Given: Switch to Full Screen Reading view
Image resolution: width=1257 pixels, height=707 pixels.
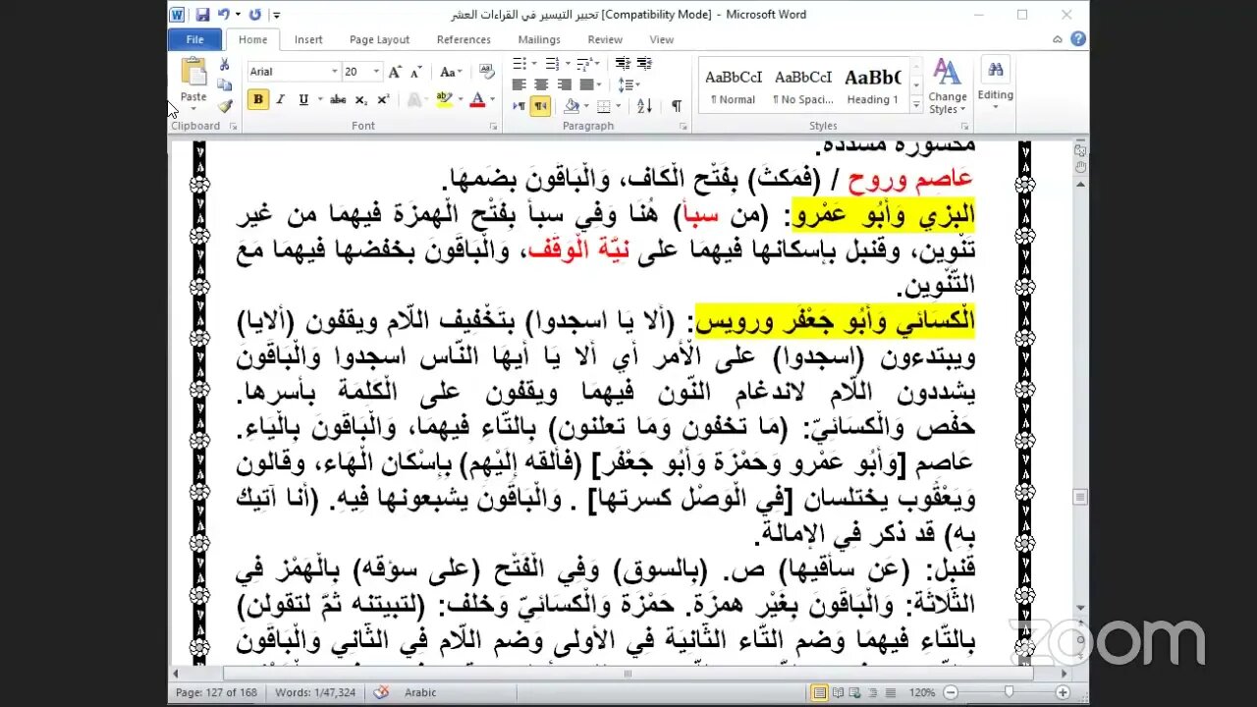Looking at the screenshot, I should click(837, 692).
